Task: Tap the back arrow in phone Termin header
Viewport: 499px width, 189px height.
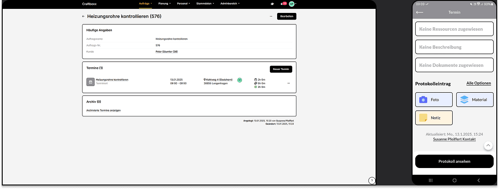Action: (x=420, y=12)
